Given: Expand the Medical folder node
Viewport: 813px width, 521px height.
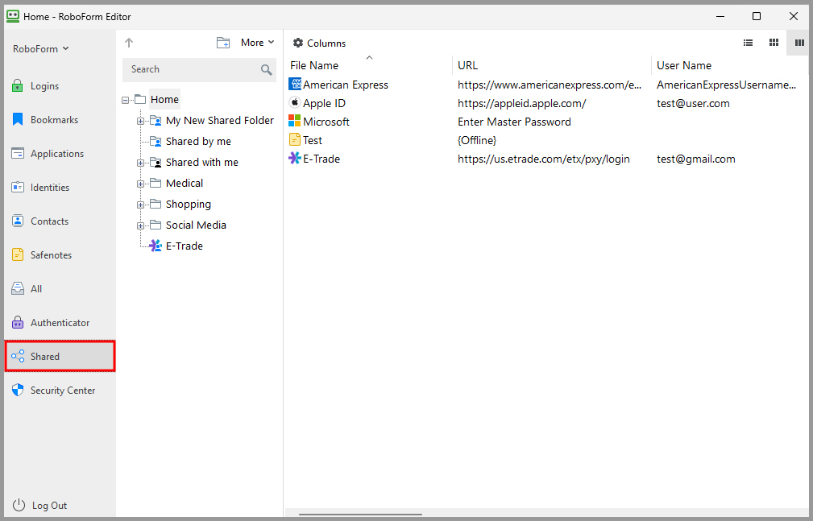Looking at the screenshot, I should [x=140, y=184].
